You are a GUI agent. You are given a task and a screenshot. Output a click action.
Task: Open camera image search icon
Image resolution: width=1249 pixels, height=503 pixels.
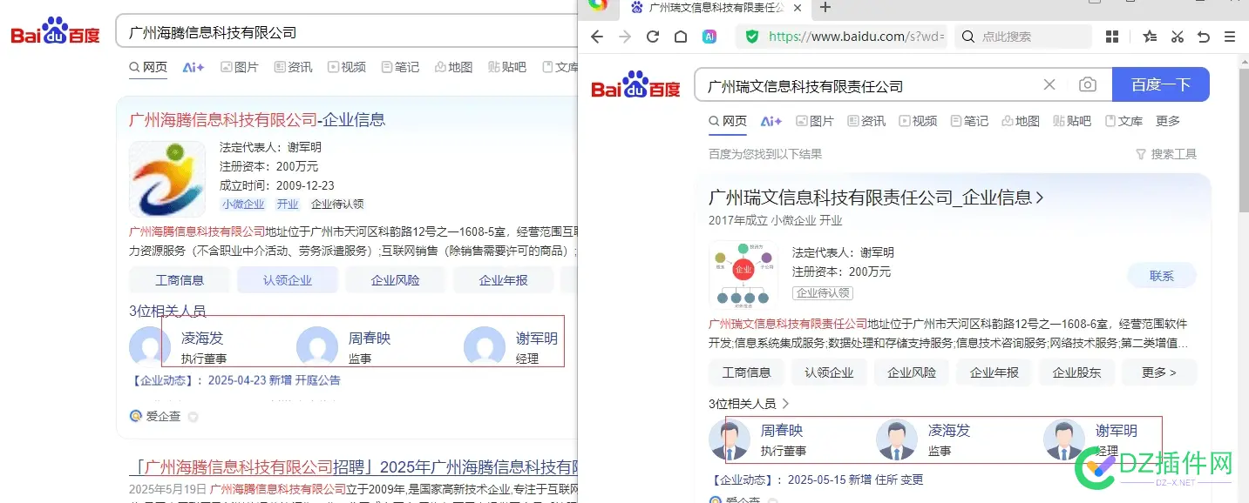pyautogui.click(x=1088, y=84)
